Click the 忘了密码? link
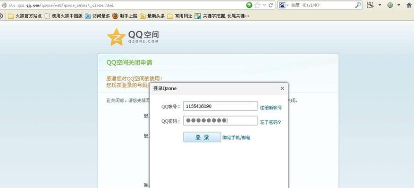Viewport: 414px width, 188px height. [270, 122]
